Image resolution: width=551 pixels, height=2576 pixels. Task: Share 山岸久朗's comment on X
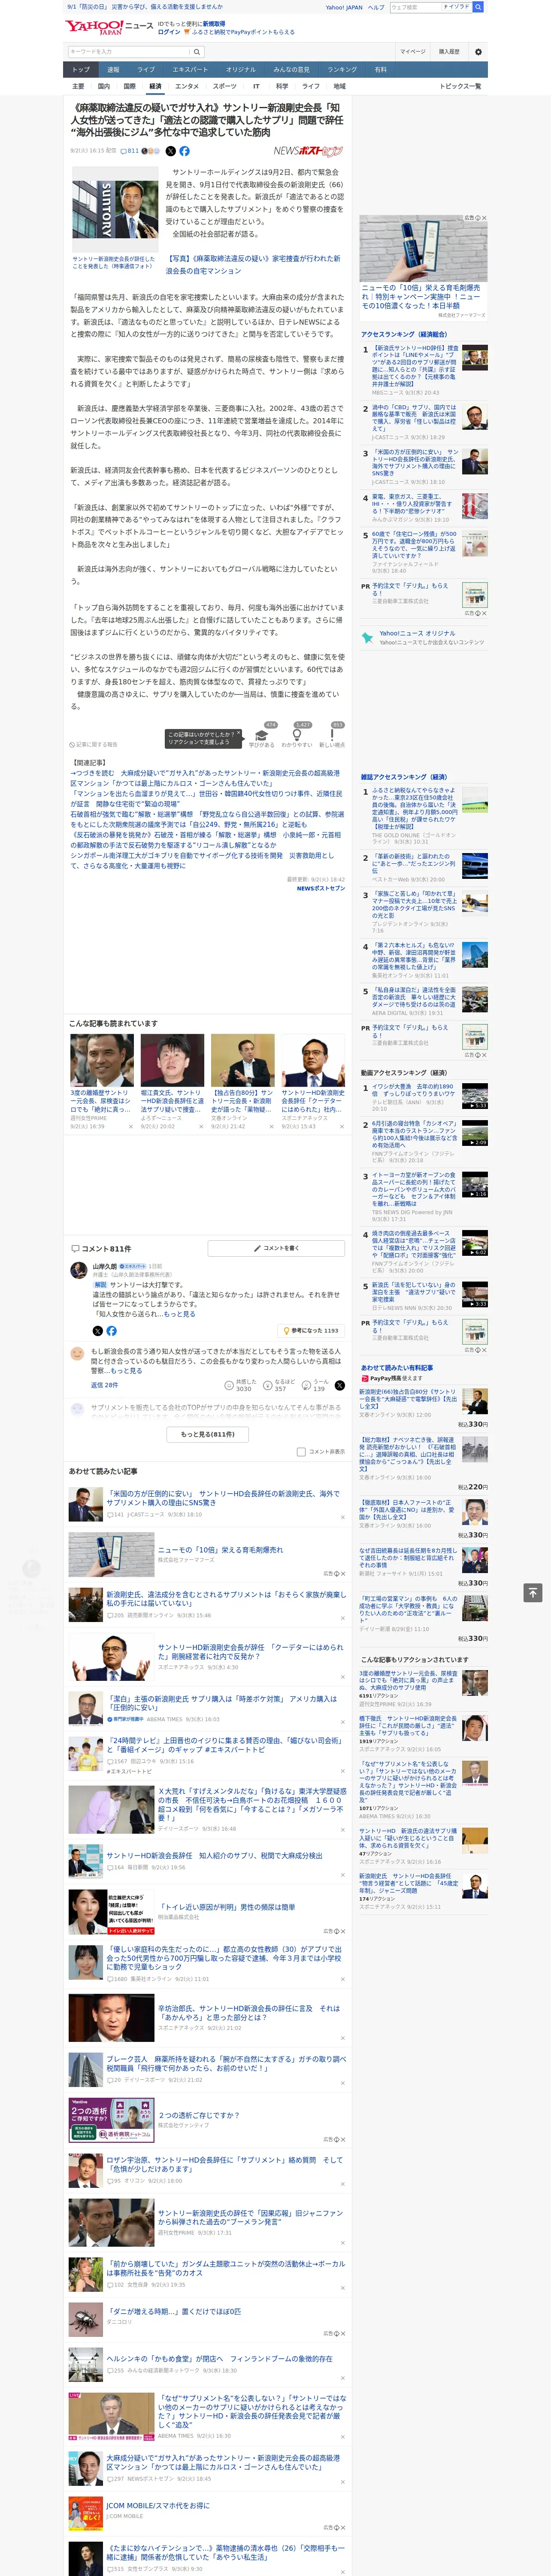coord(97,1330)
